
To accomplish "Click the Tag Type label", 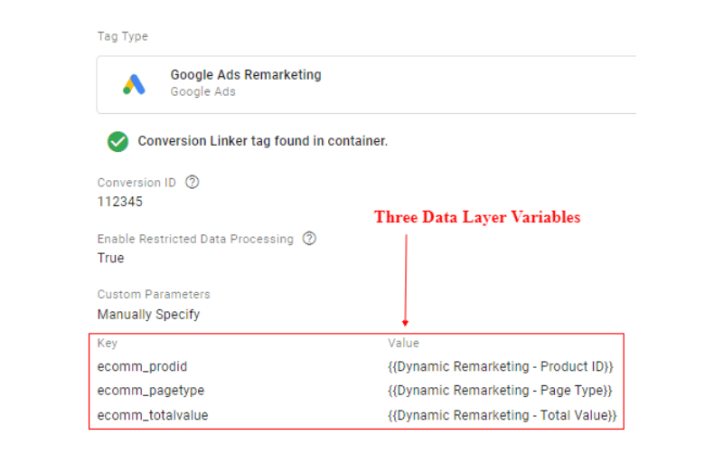I will point(123,36).
